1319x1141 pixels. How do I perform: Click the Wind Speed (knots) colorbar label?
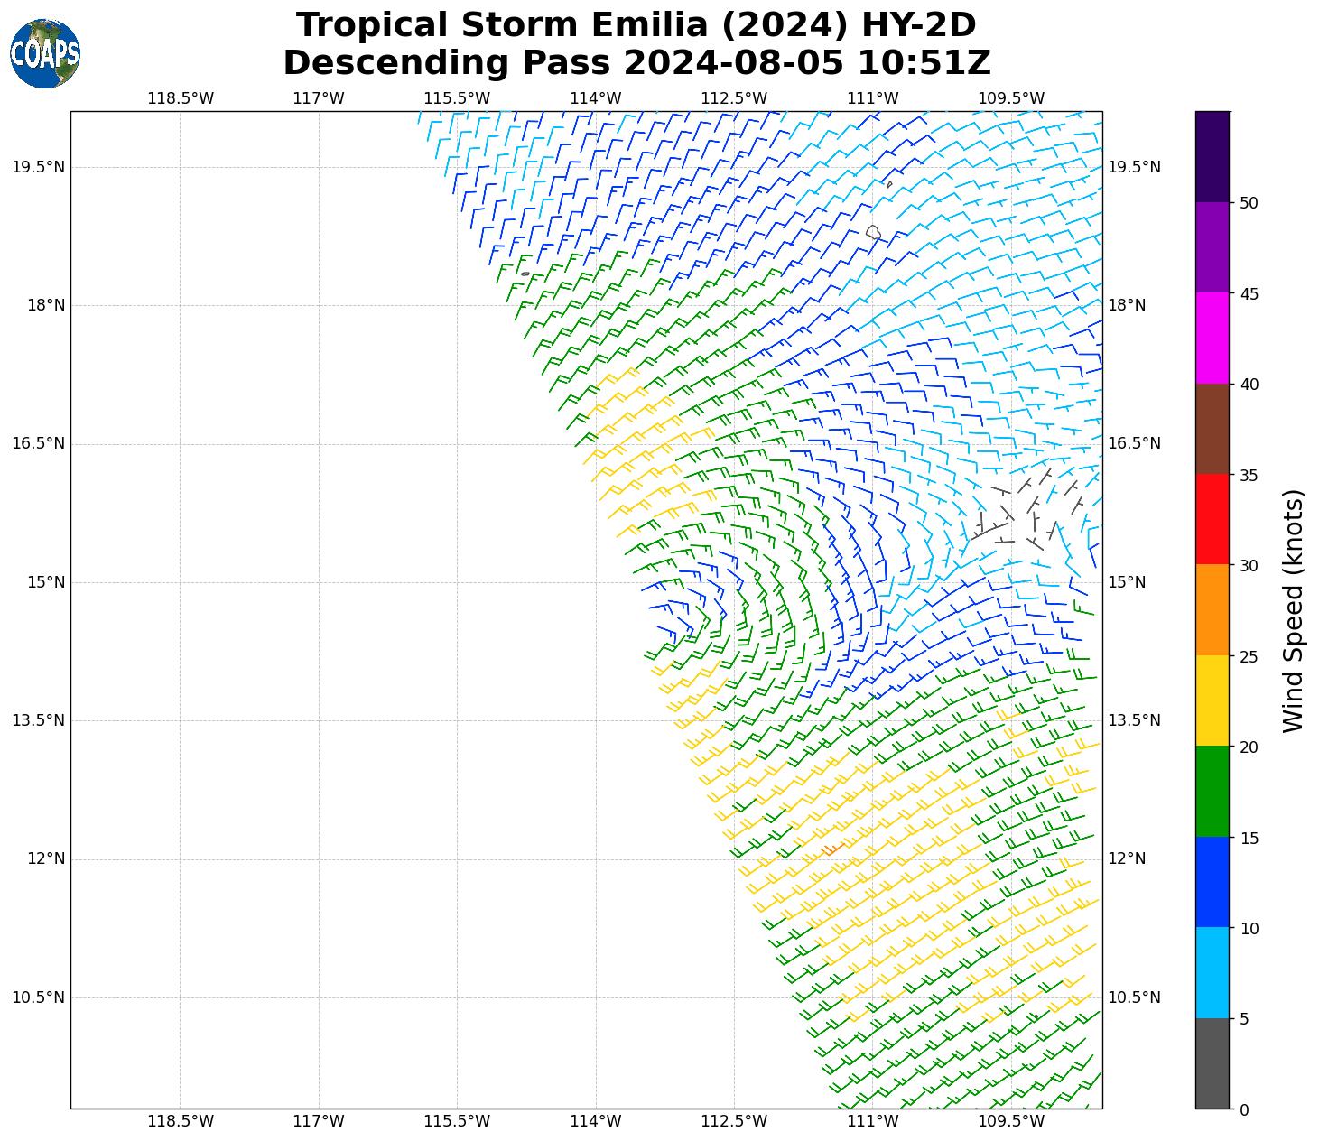click(1293, 610)
